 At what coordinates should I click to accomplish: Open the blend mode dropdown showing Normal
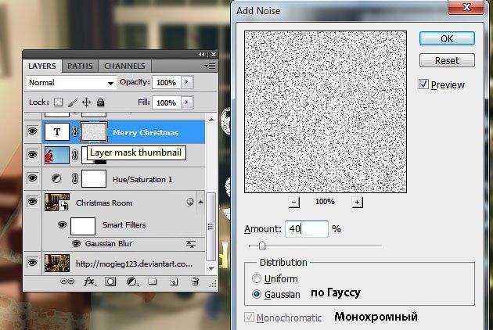click(x=70, y=82)
